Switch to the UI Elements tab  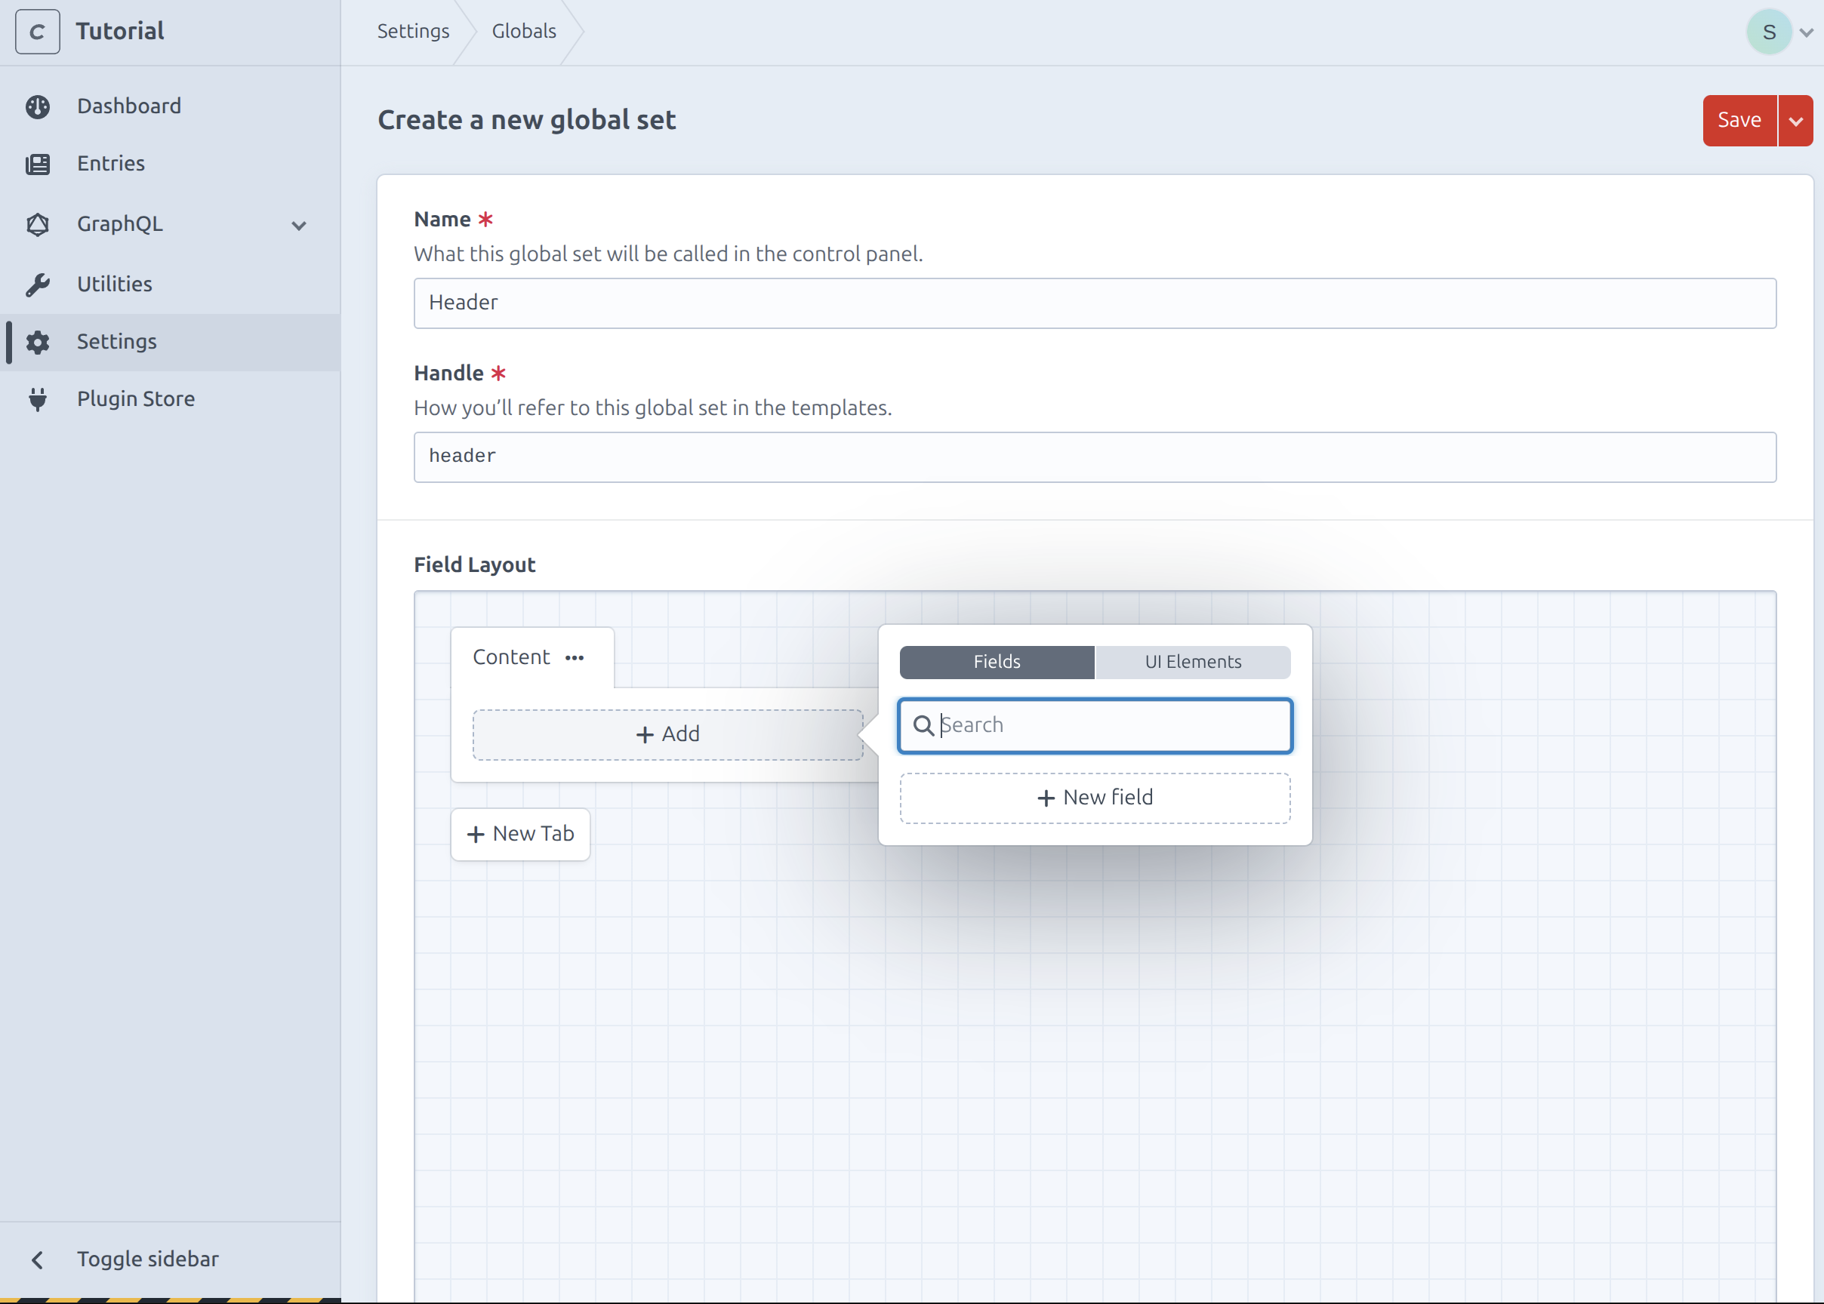click(1193, 662)
